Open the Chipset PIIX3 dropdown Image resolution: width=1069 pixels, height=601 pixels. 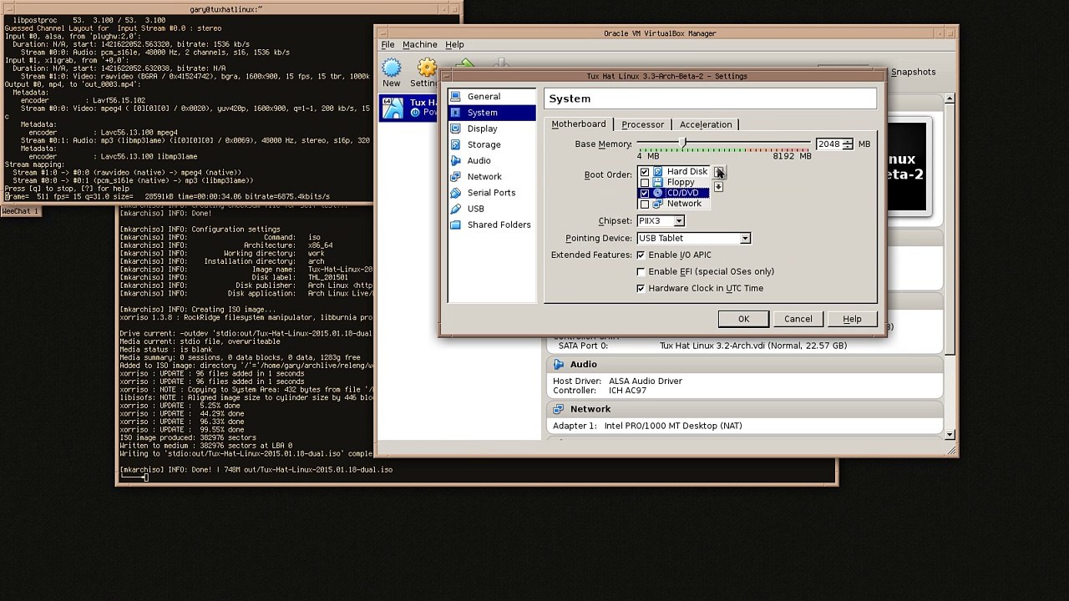(660, 221)
